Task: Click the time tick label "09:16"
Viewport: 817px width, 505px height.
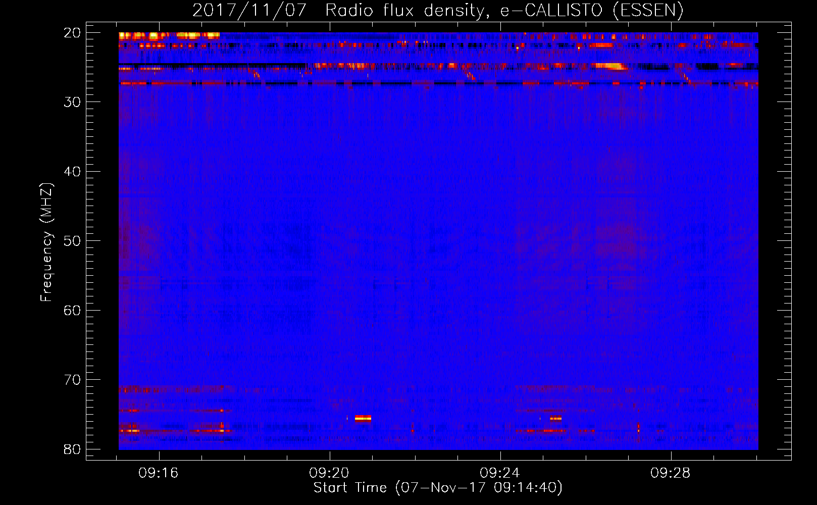Action: [159, 473]
